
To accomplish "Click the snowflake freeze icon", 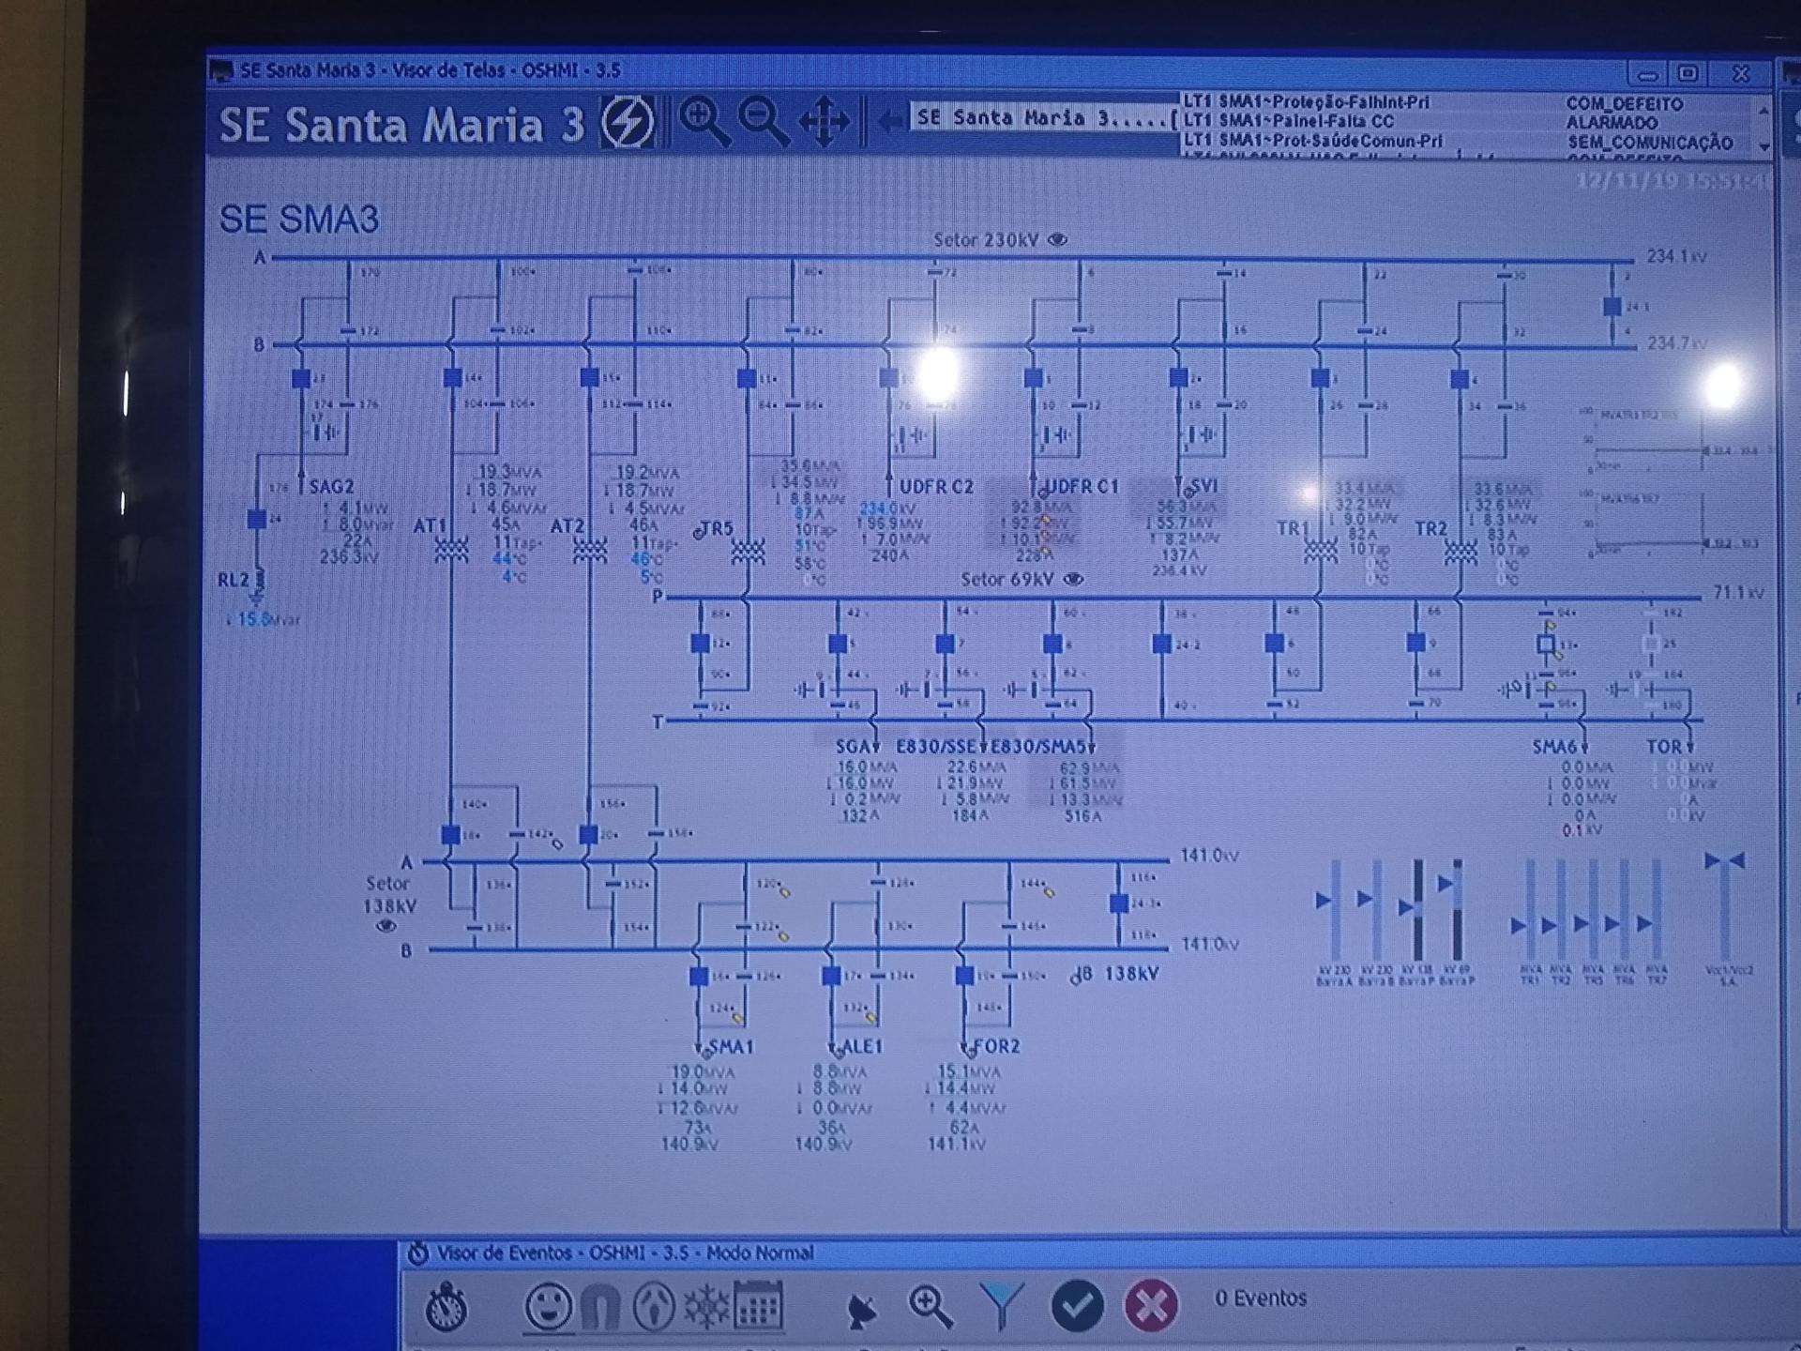I will tap(705, 1306).
